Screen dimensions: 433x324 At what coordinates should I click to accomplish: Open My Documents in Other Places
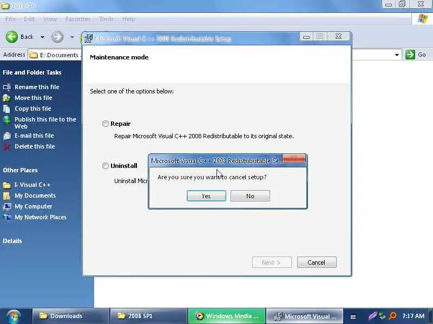click(x=35, y=195)
